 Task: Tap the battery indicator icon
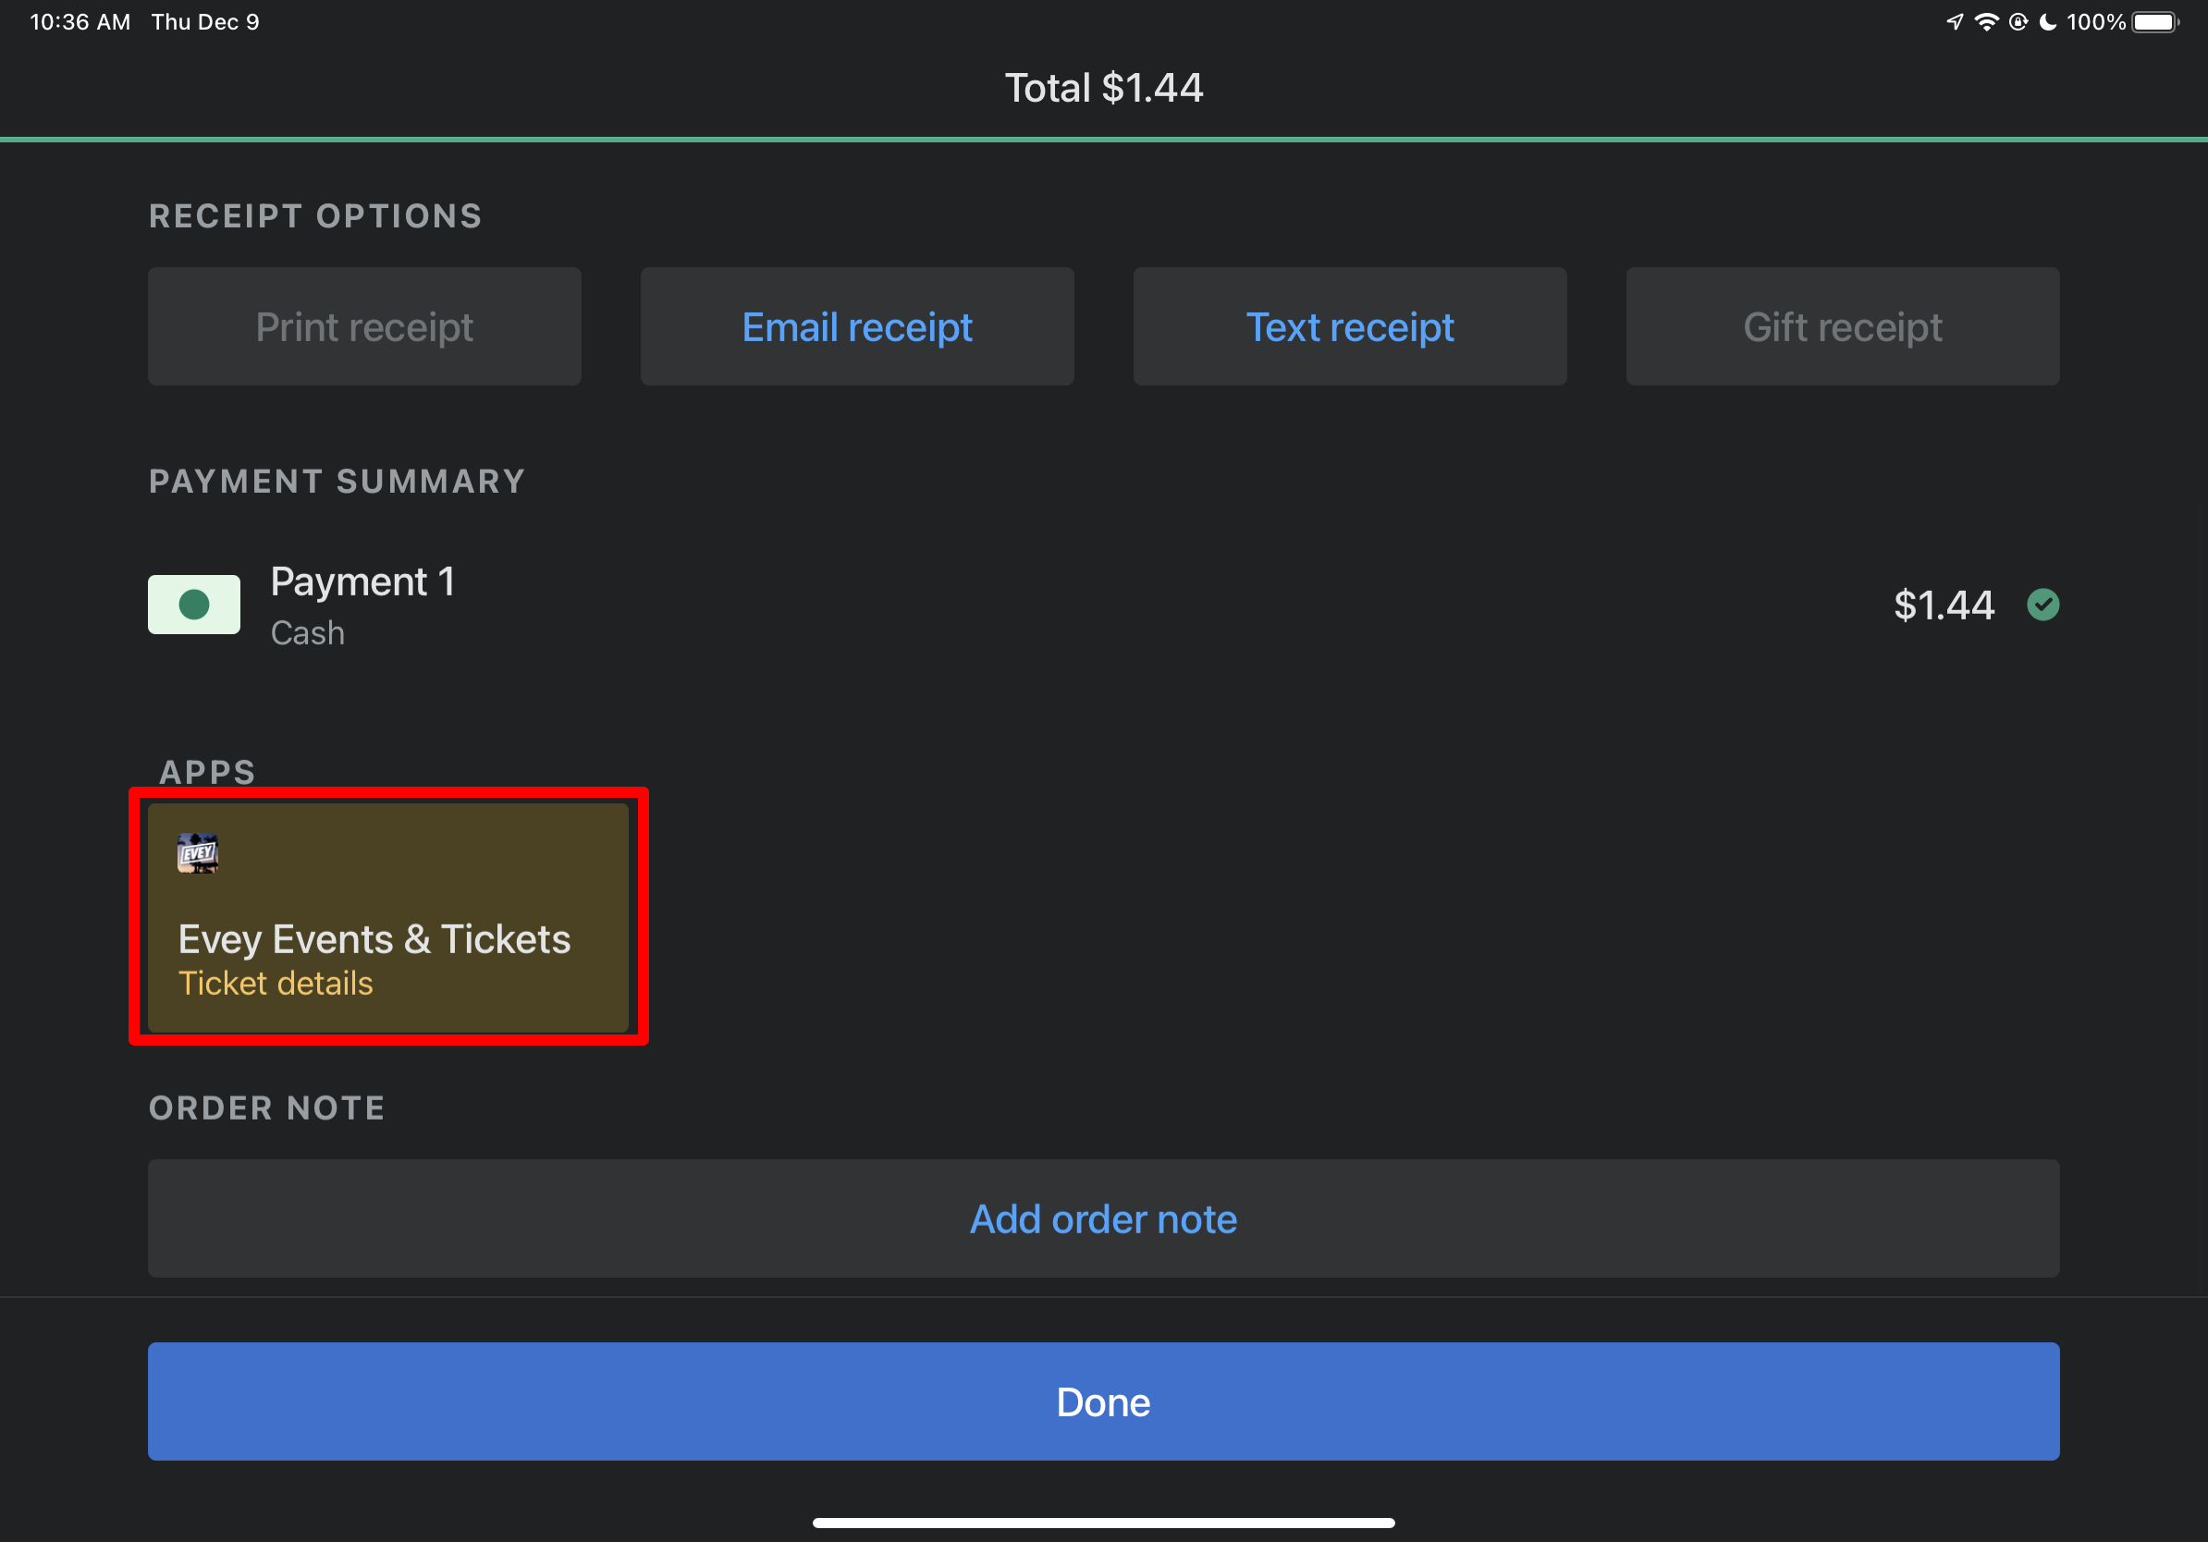point(2154,22)
